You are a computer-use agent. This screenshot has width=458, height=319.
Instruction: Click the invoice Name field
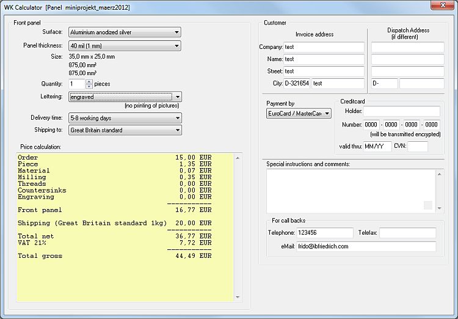tap(324, 59)
